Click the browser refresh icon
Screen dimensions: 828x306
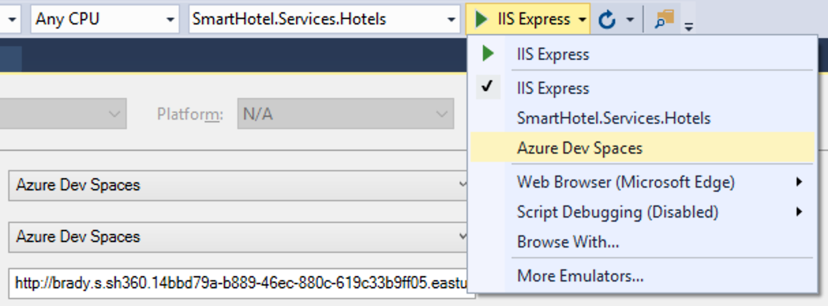pos(606,20)
